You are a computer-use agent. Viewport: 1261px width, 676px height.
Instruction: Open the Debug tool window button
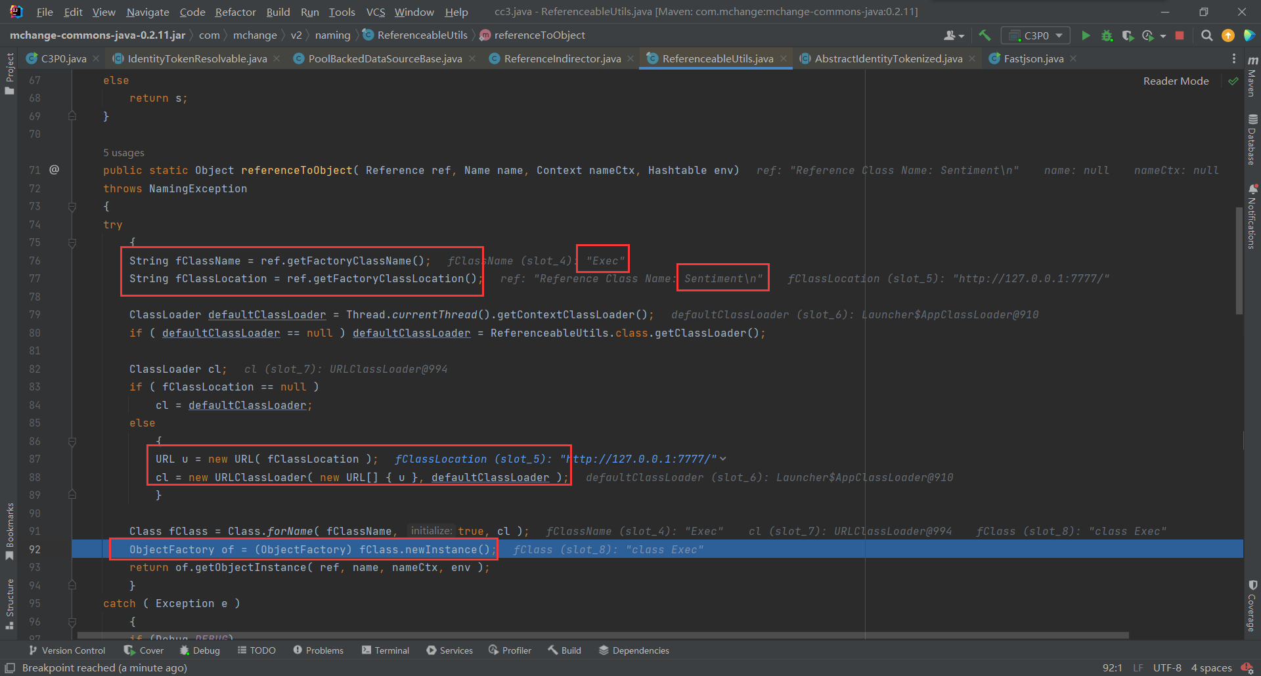pyautogui.click(x=200, y=650)
